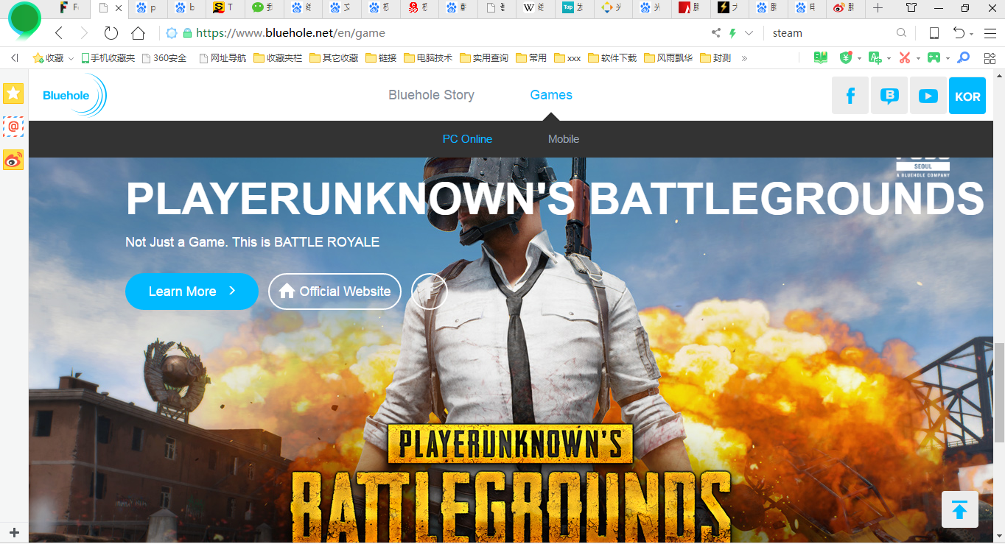Click the magnifier search icon
This screenshot has height=544, width=1005.
click(x=901, y=33)
